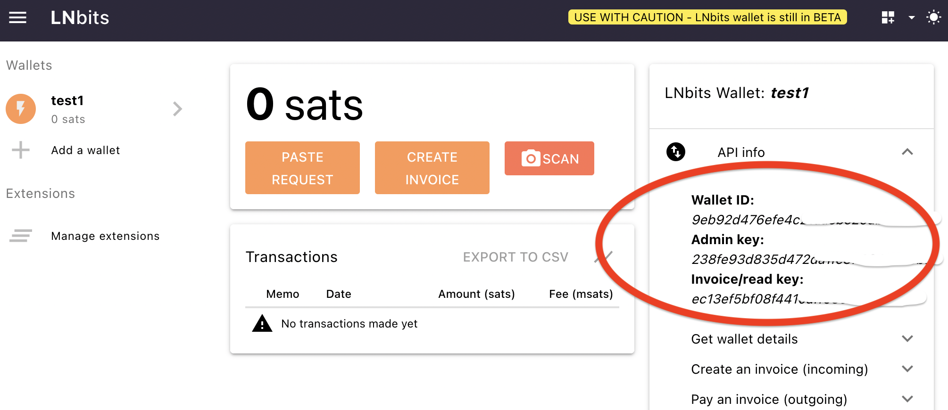
Task: Click the LNbits logo text
Action: [x=79, y=17]
